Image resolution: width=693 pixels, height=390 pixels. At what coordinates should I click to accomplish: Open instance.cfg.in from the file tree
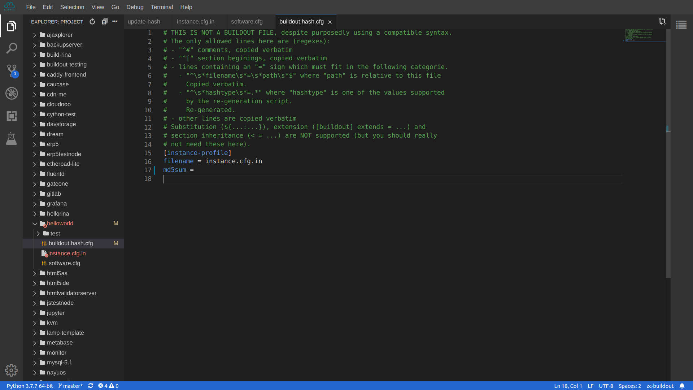tap(74, 253)
